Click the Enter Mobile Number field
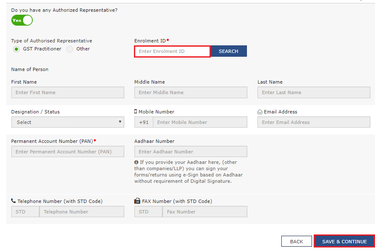This screenshot has width=375, height=250. tap(200, 122)
